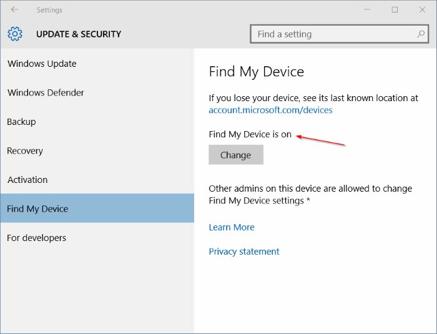
Task: Open the Privacy statement link
Action: coord(244,252)
